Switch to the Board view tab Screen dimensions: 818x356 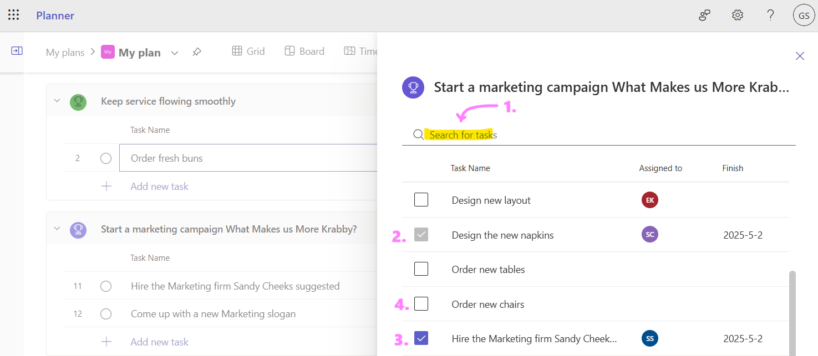pos(304,51)
